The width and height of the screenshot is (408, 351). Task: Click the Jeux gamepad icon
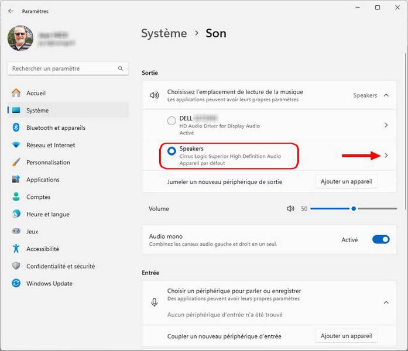(x=16, y=231)
